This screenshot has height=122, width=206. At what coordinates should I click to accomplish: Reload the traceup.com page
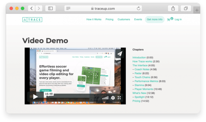(138, 9)
